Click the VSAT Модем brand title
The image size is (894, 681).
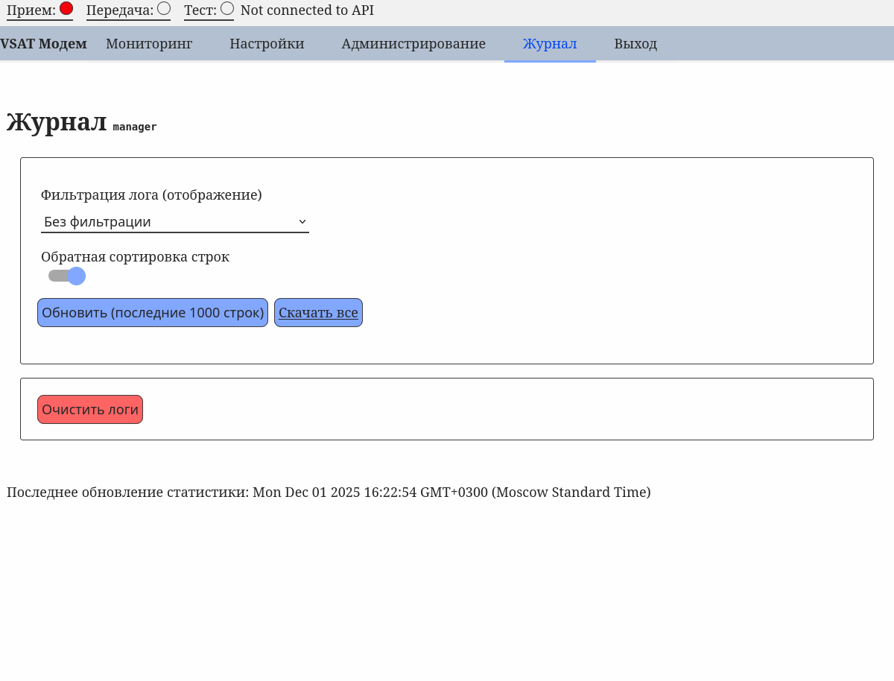pyautogui.click(x=44, y=44)
